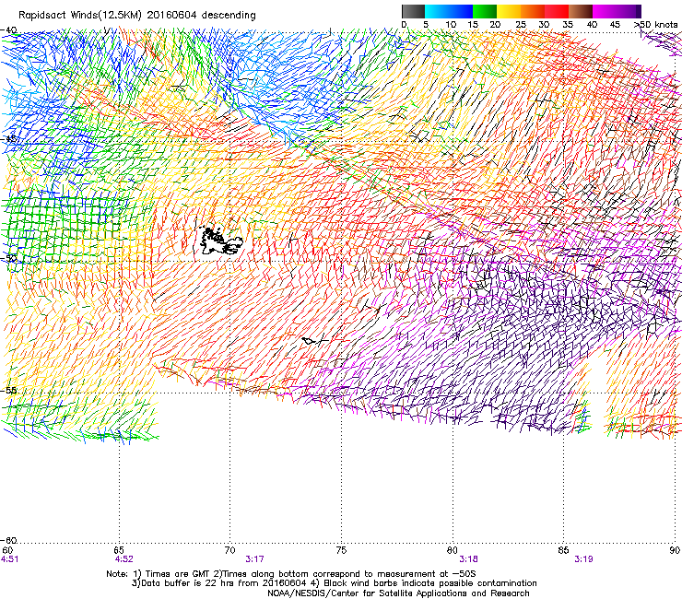Click the '60' longitude label

point(7,550)
